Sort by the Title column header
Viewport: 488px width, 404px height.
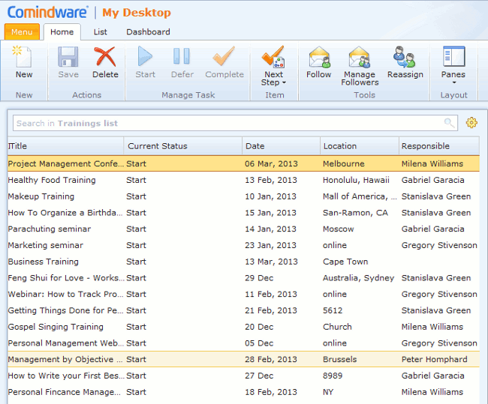[65, 146]
